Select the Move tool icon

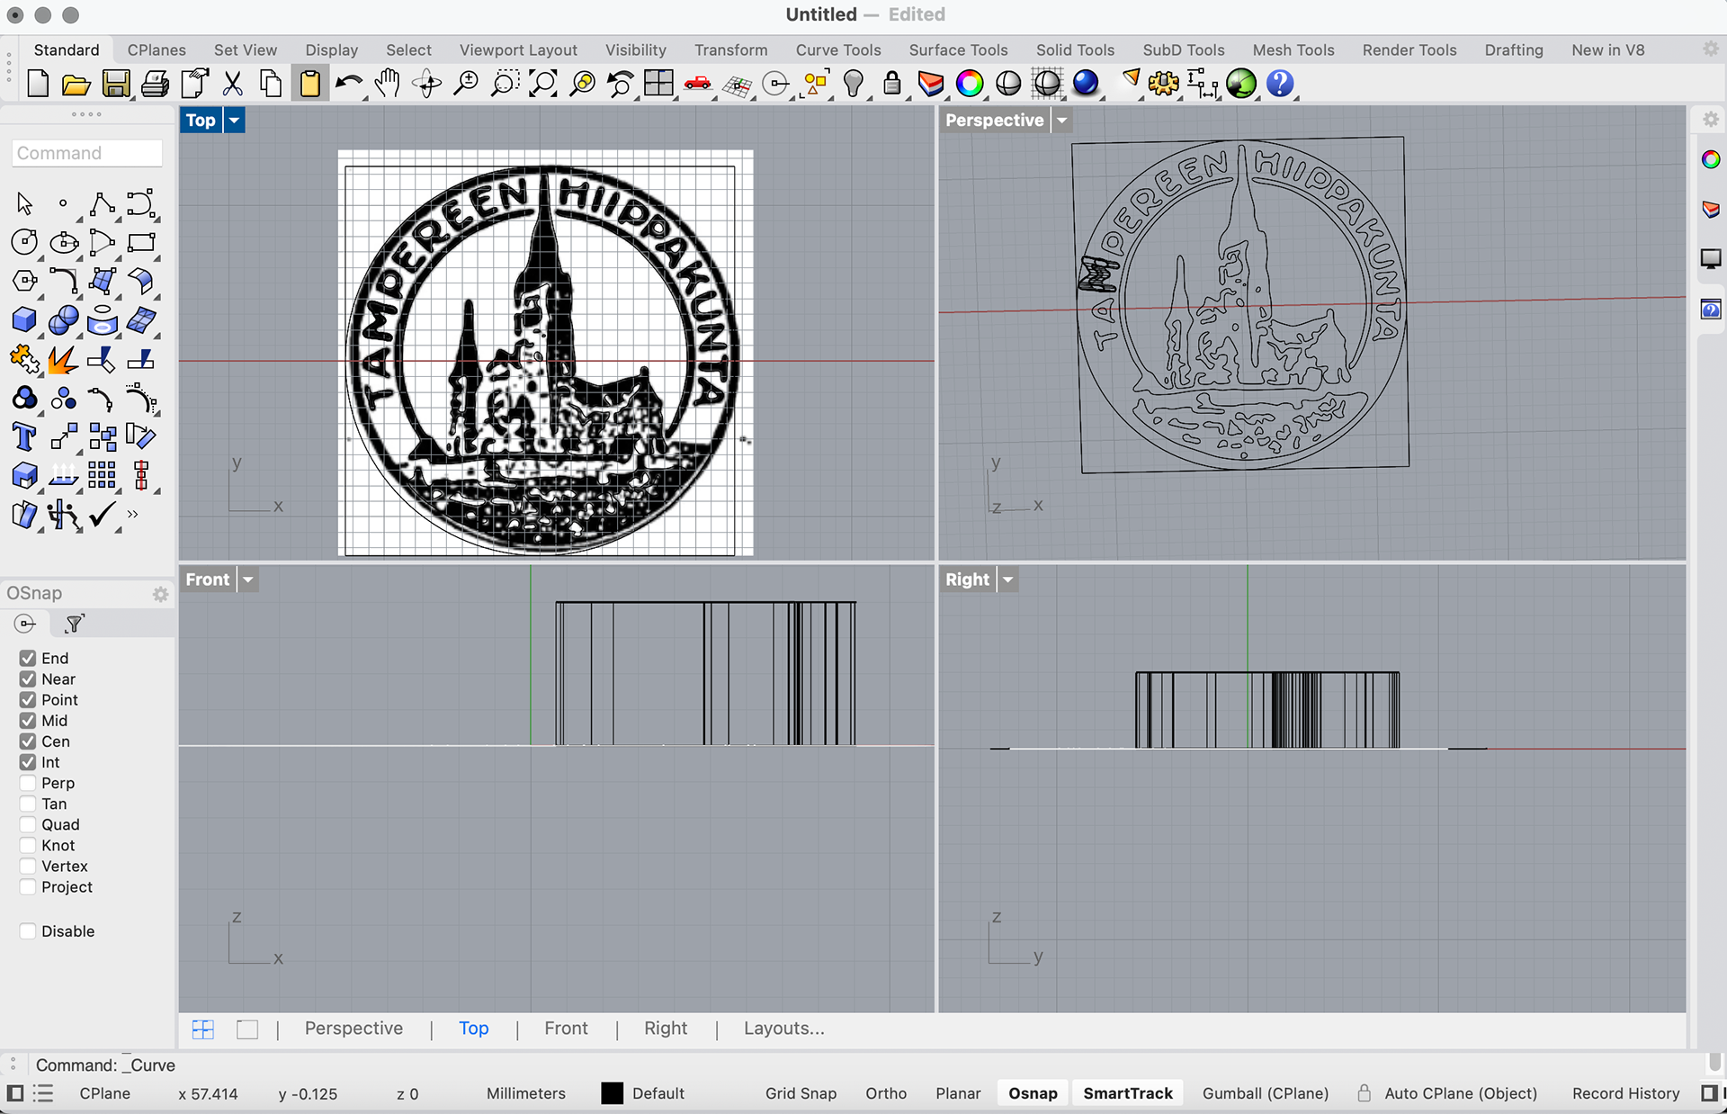click(63, 436)
